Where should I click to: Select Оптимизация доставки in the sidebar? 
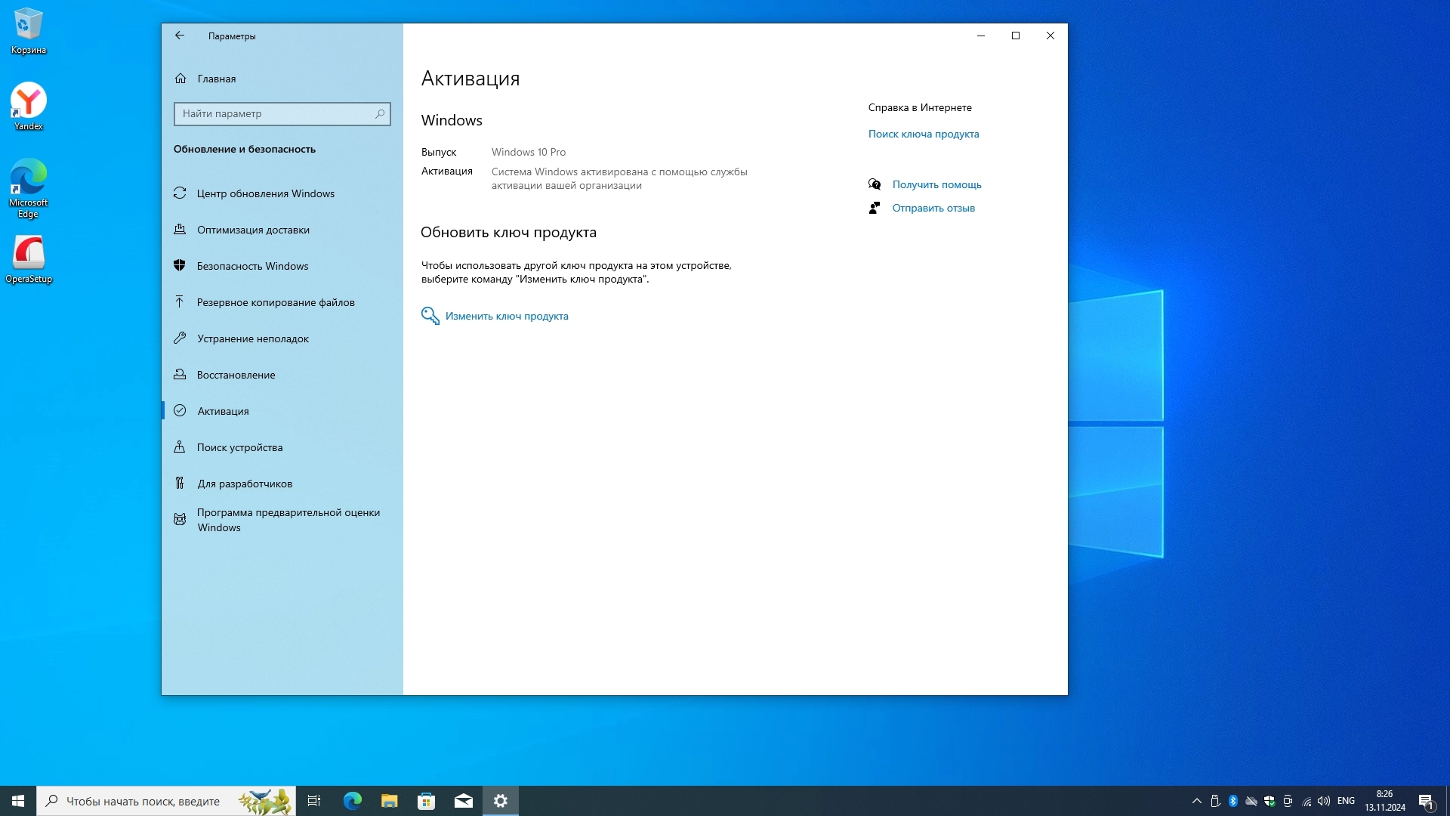click(x=253, y=230)
